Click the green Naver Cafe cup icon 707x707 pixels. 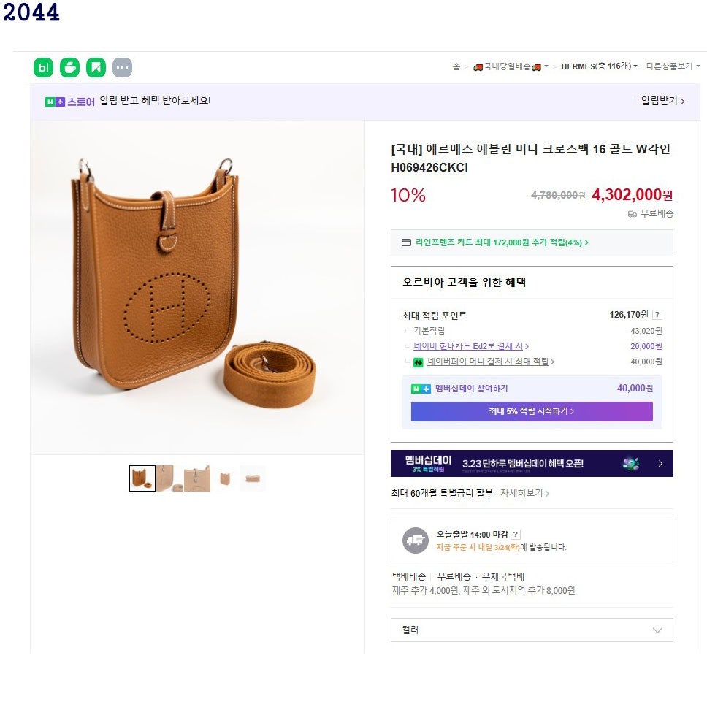point(69,68)
